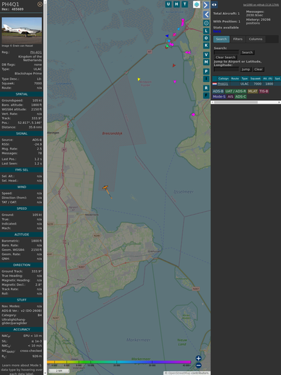
Task: Toggle the H map button
Action: pos(176,4)
